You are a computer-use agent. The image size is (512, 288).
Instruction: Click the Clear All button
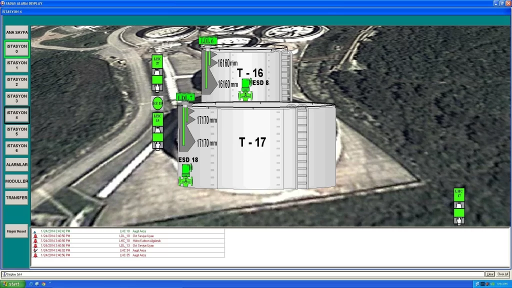click(502, 274)
